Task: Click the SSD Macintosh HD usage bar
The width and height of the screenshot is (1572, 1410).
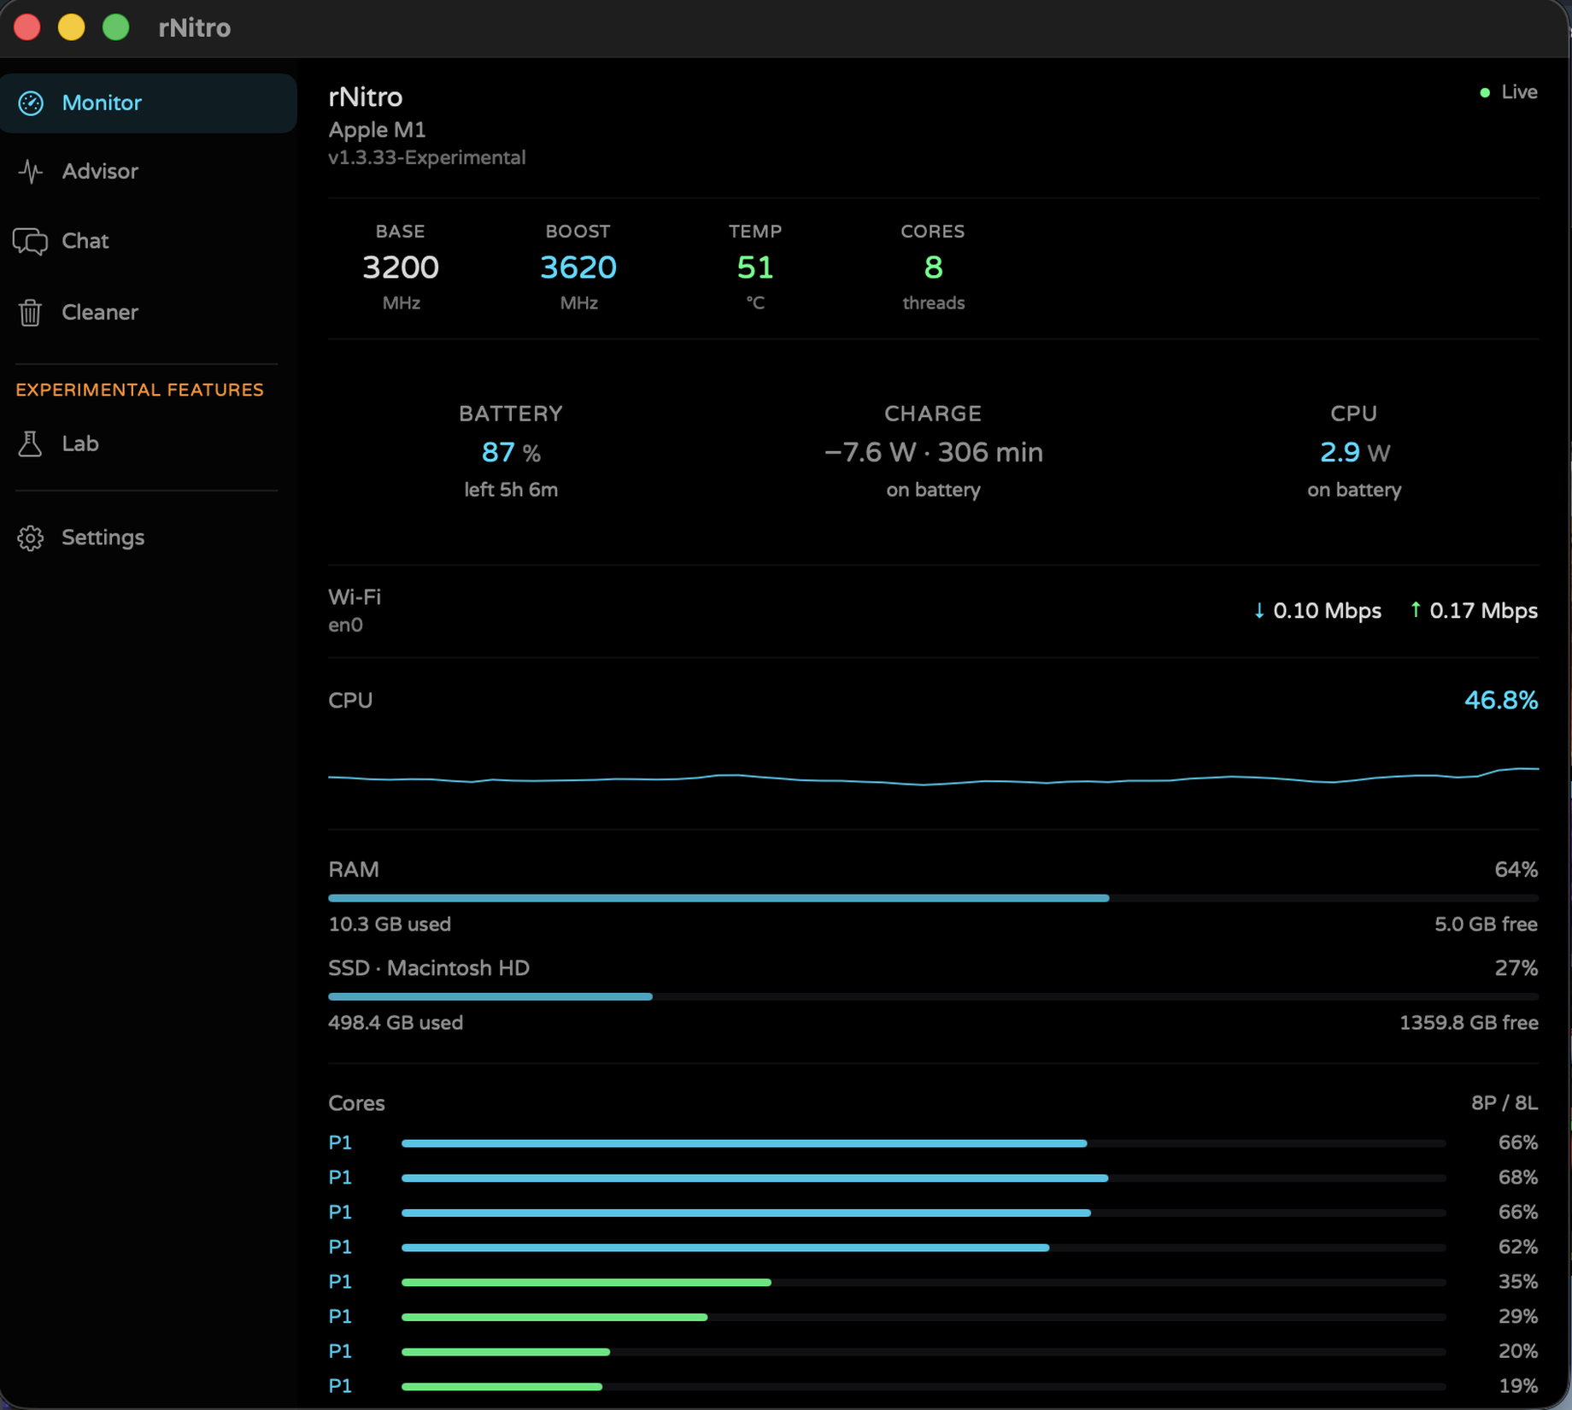Action: pos(933,996)
